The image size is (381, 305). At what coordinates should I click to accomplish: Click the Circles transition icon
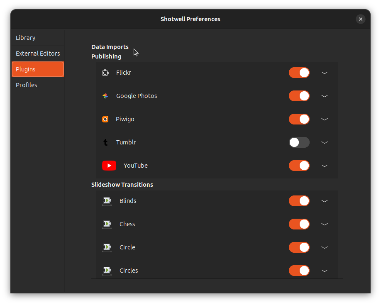[107, 271]
